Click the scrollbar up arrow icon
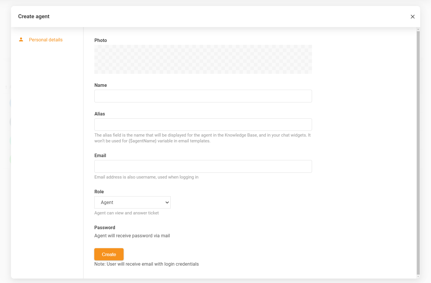 [418, 29]
